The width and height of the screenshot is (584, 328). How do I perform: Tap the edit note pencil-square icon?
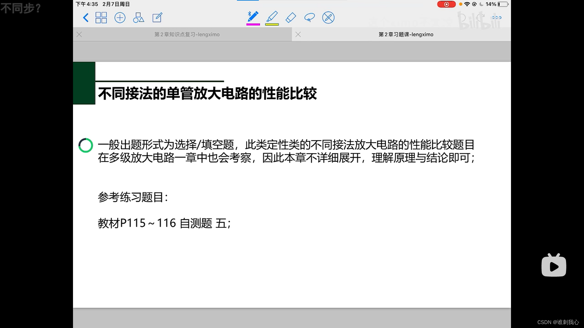157,18
